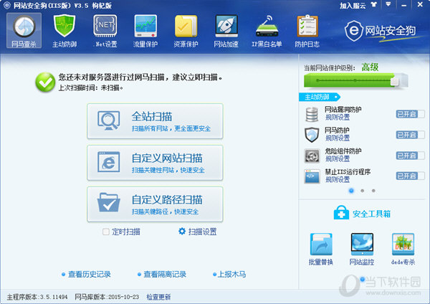Expand the 主动防御 section tag arrow
This screenshot has width=430, height=304.
tap(336, 97)
